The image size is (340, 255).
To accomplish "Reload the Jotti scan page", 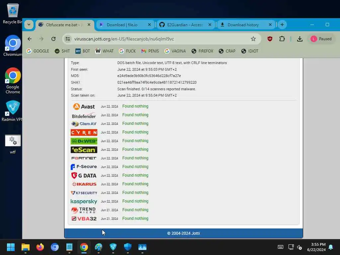I will pyautogui.click(x=53, y=39).
